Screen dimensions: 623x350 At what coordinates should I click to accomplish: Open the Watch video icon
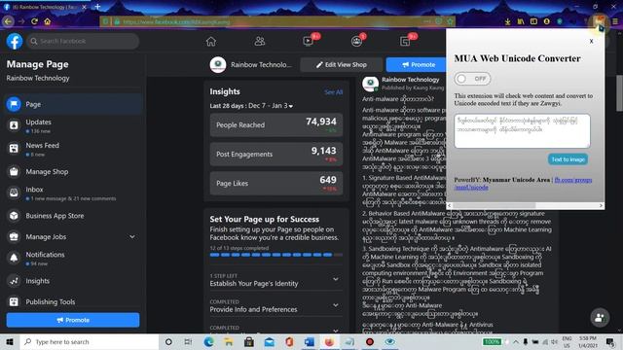[308, 41]
